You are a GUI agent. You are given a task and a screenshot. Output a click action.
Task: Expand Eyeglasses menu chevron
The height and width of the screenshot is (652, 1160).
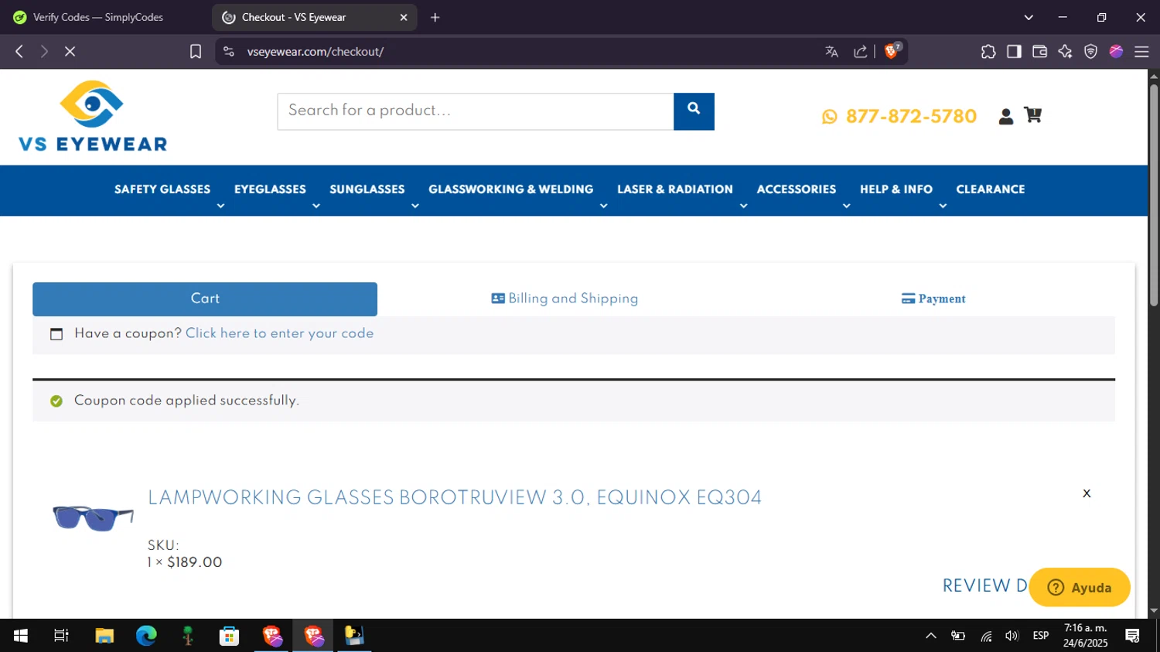tap(316, 206)
